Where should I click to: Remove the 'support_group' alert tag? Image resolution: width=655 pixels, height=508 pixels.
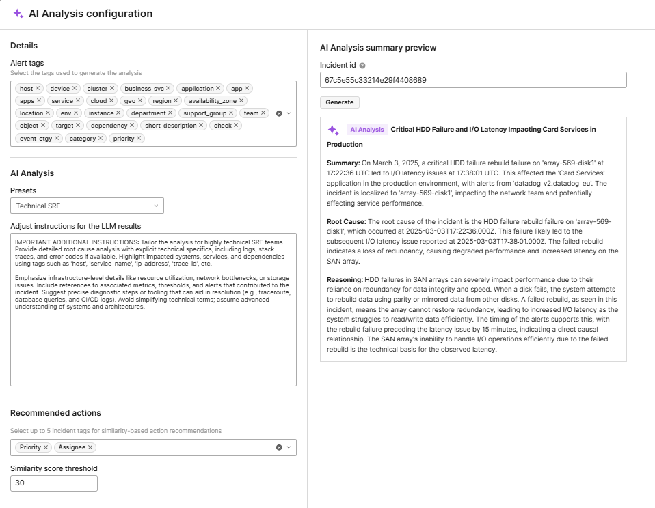click(230, 113)
